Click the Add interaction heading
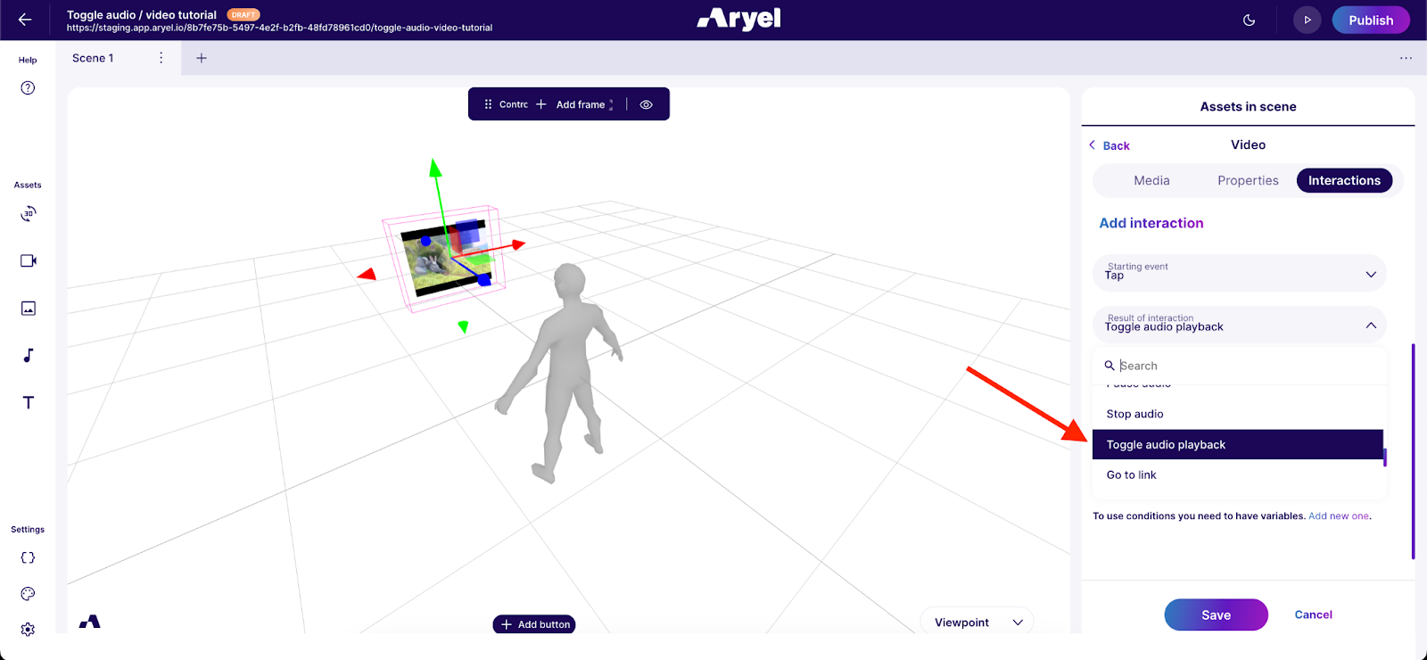The height and width of the screenshot is (660, 1427). click(x=1151, y=223)
